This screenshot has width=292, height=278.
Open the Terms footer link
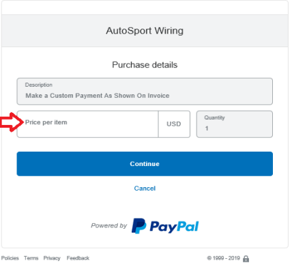click(31, 258)
